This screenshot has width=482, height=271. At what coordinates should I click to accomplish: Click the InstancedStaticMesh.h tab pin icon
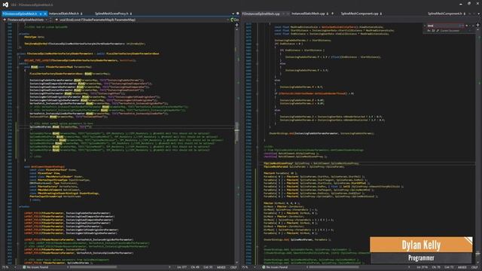(81, 14)
